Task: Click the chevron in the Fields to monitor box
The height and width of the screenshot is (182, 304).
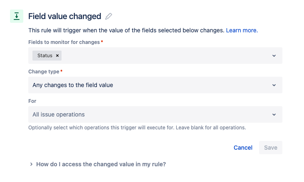Action: pos(274,56)
